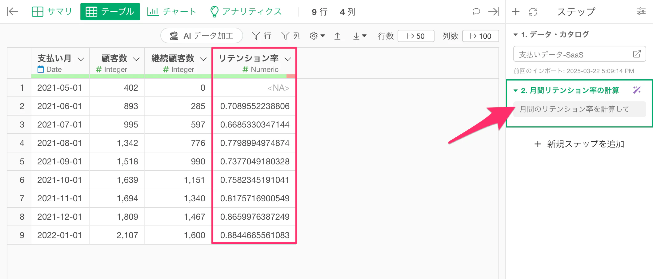Select the date cell 2021-08-01
This screenshot has width=653, height=279.
coord(60,143)
